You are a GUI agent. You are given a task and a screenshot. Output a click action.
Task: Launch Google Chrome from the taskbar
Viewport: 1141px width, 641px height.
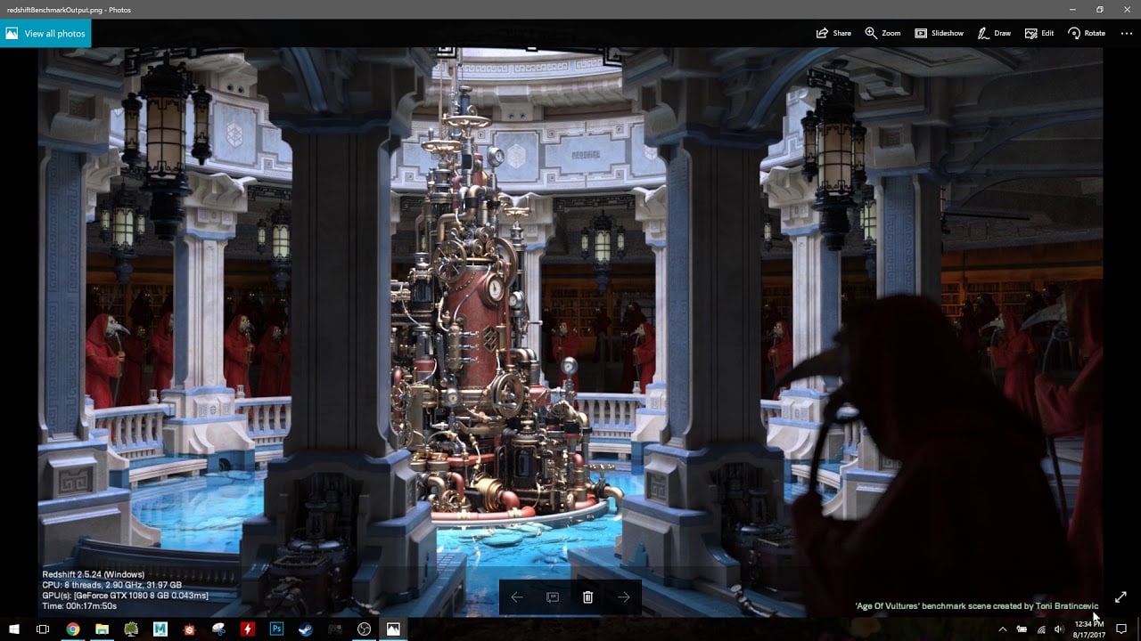[x=73, y=629]
